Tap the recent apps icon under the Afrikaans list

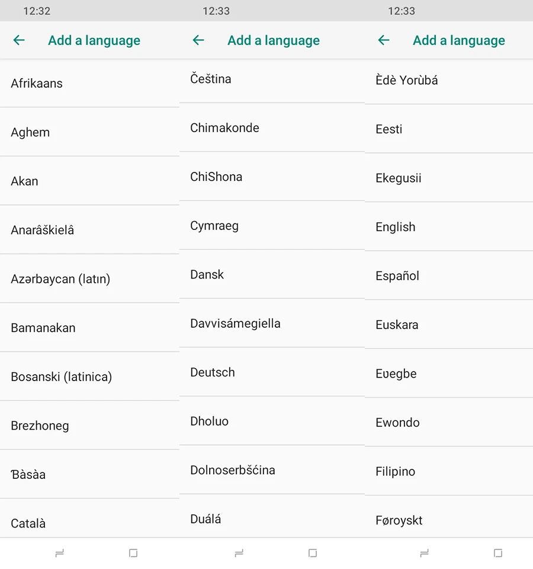(x=59, y=553)
